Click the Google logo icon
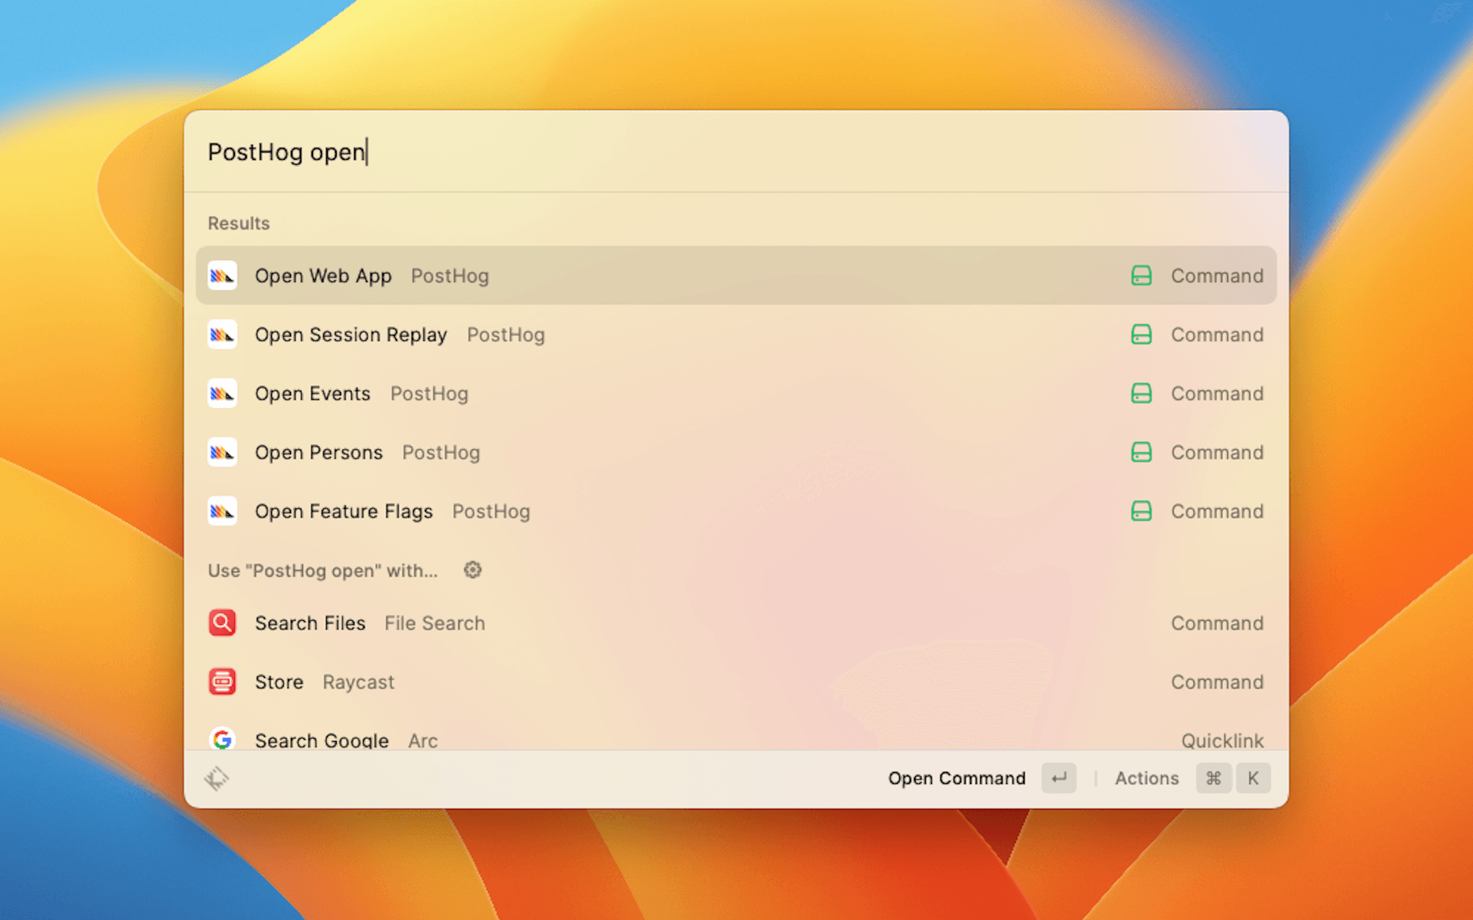 coord(222,739)
